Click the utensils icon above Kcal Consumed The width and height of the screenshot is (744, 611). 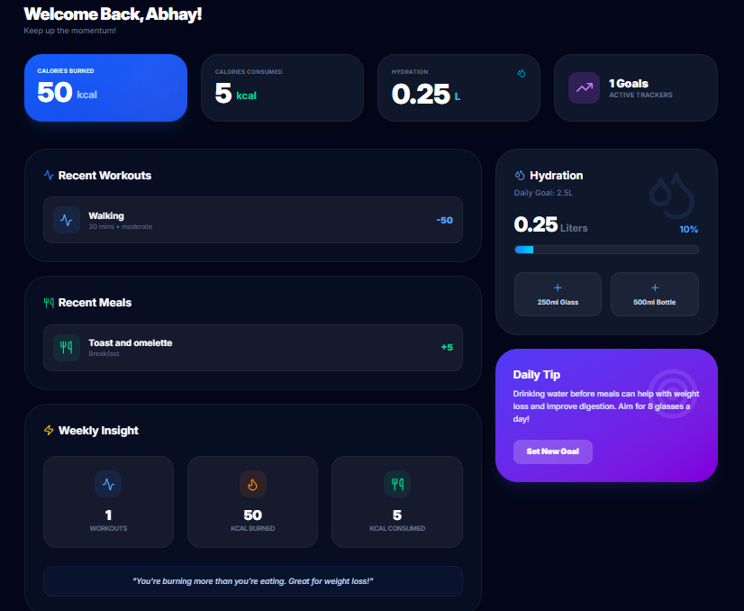coord(396,484)
